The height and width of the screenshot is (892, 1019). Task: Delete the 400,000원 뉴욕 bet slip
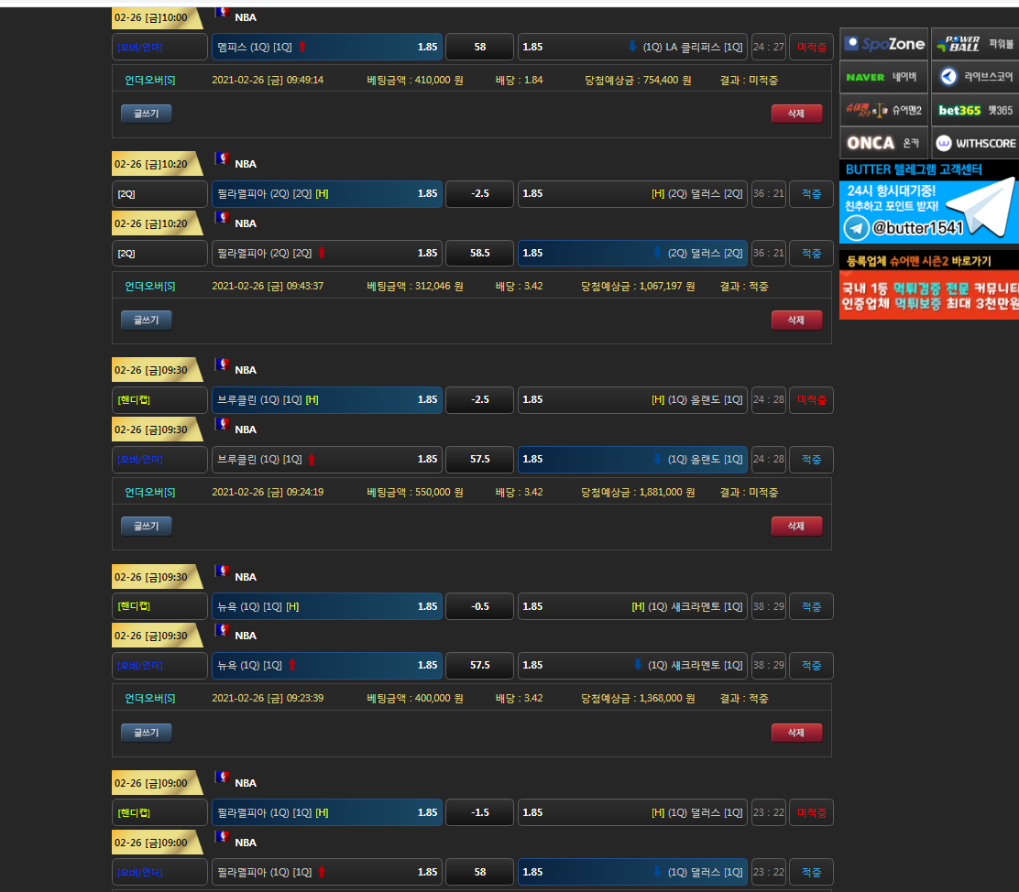pyautogui.click(x=796, y=733)
